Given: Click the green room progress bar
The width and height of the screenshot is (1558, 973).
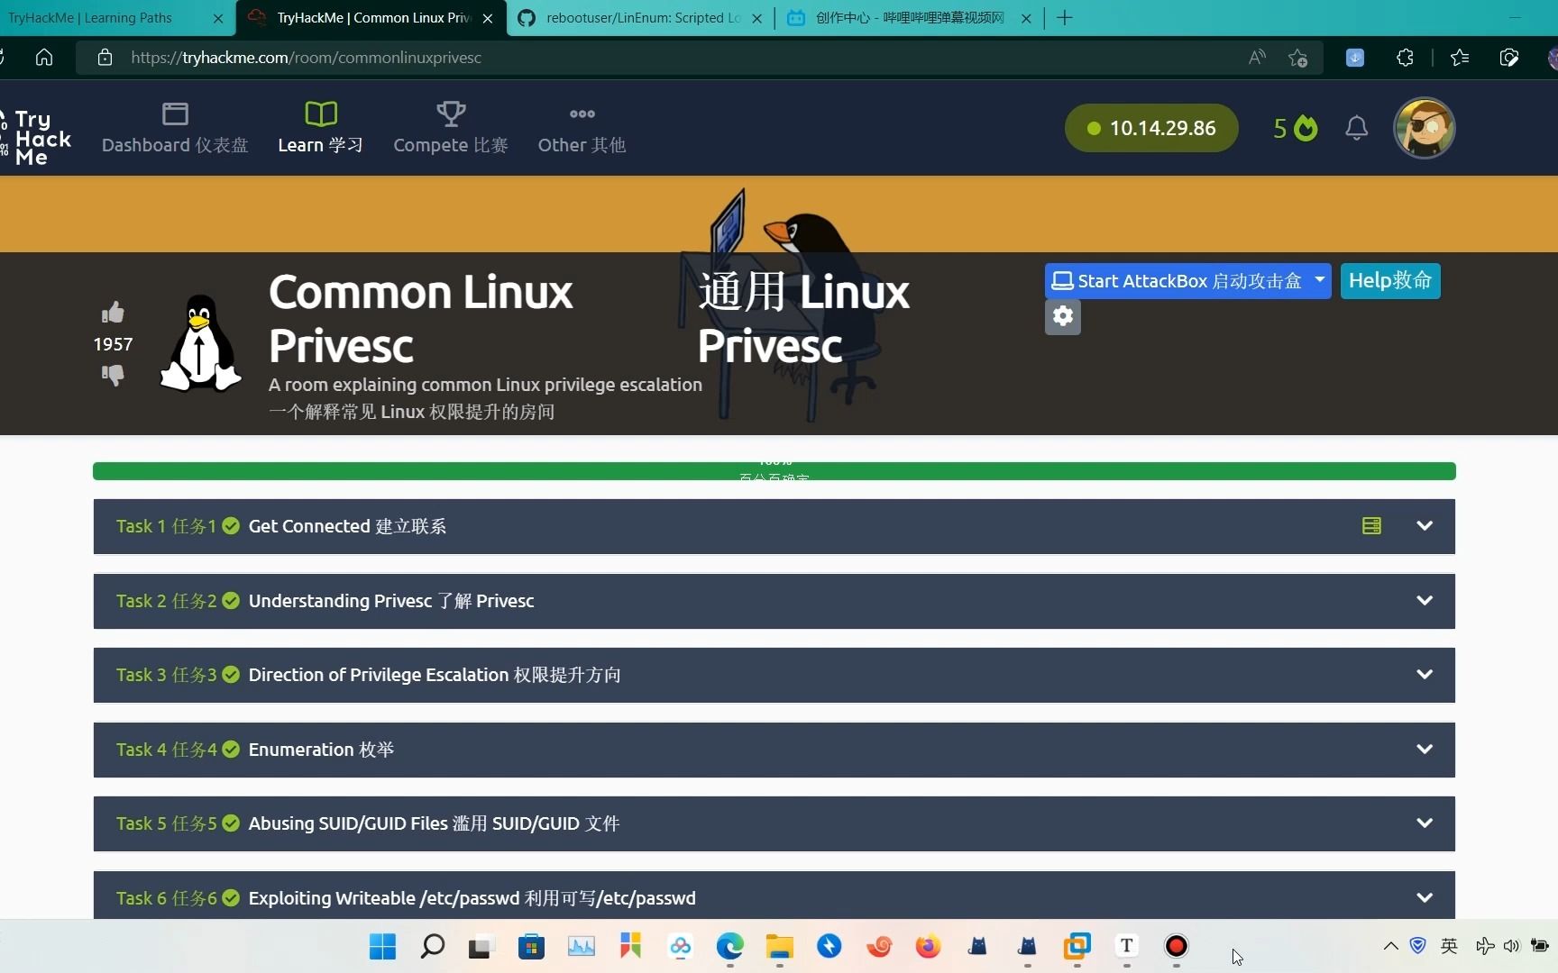Looking at the screenshot, I should (774, 471).
